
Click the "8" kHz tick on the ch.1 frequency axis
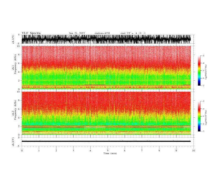19,55
